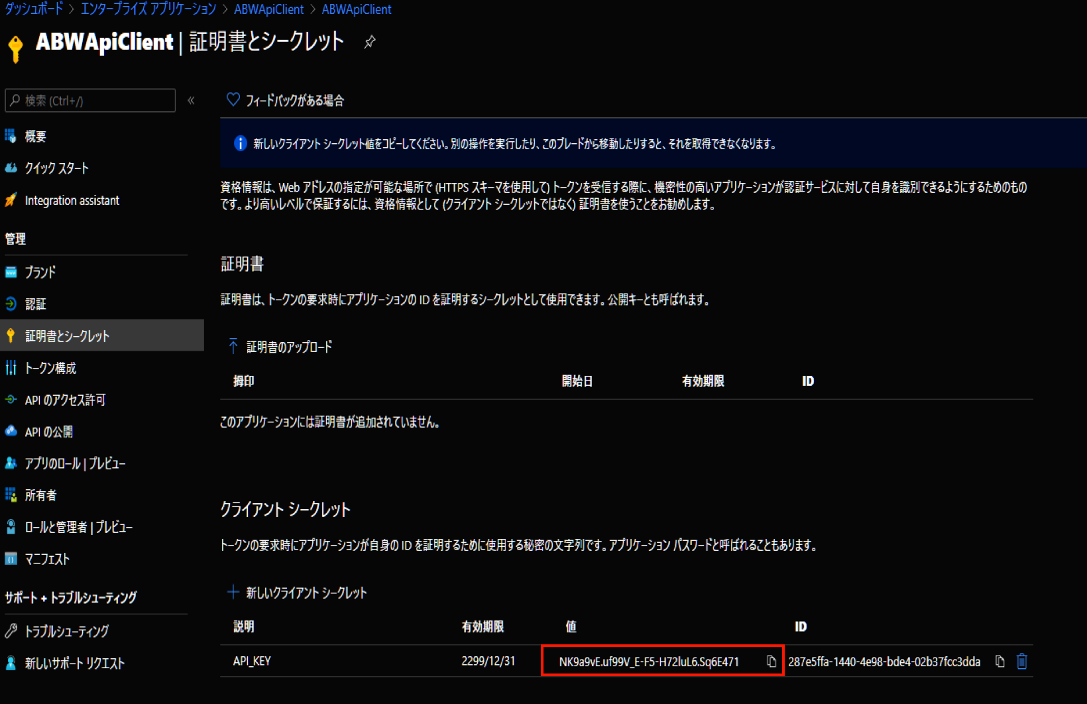Click the ロールと管理者 icon
Viewport: 1087px width, 704px height.
[11, 527]
